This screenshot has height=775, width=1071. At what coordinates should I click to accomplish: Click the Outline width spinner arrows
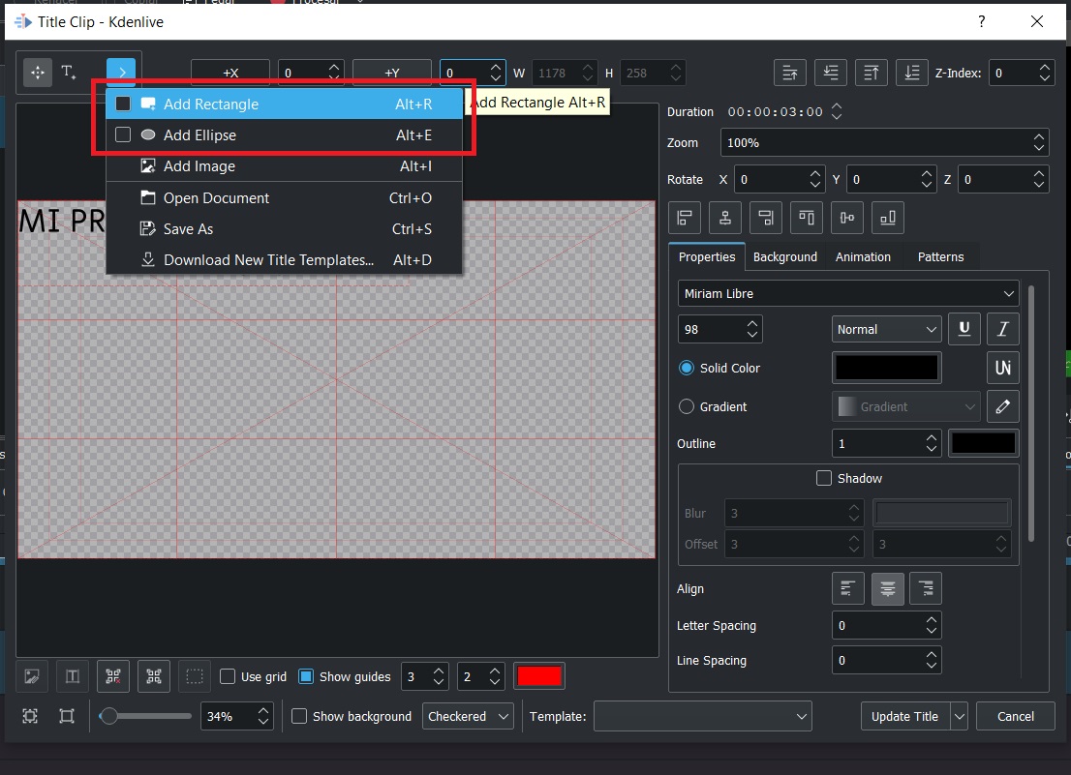[x=932, y=443]
